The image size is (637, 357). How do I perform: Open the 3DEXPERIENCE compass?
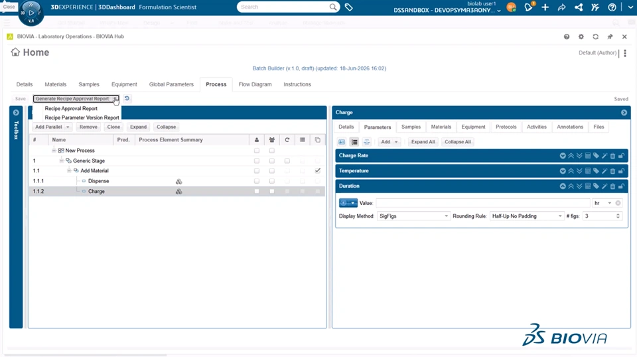[x=31, y=13]
